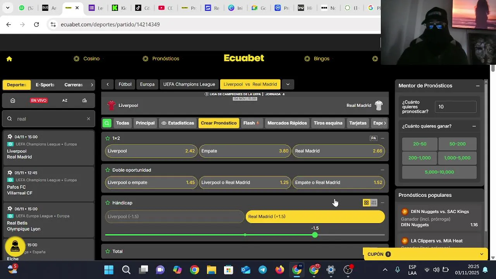496x279 pixels.
Task: Click the green market search icon
Action: (107, 123)
